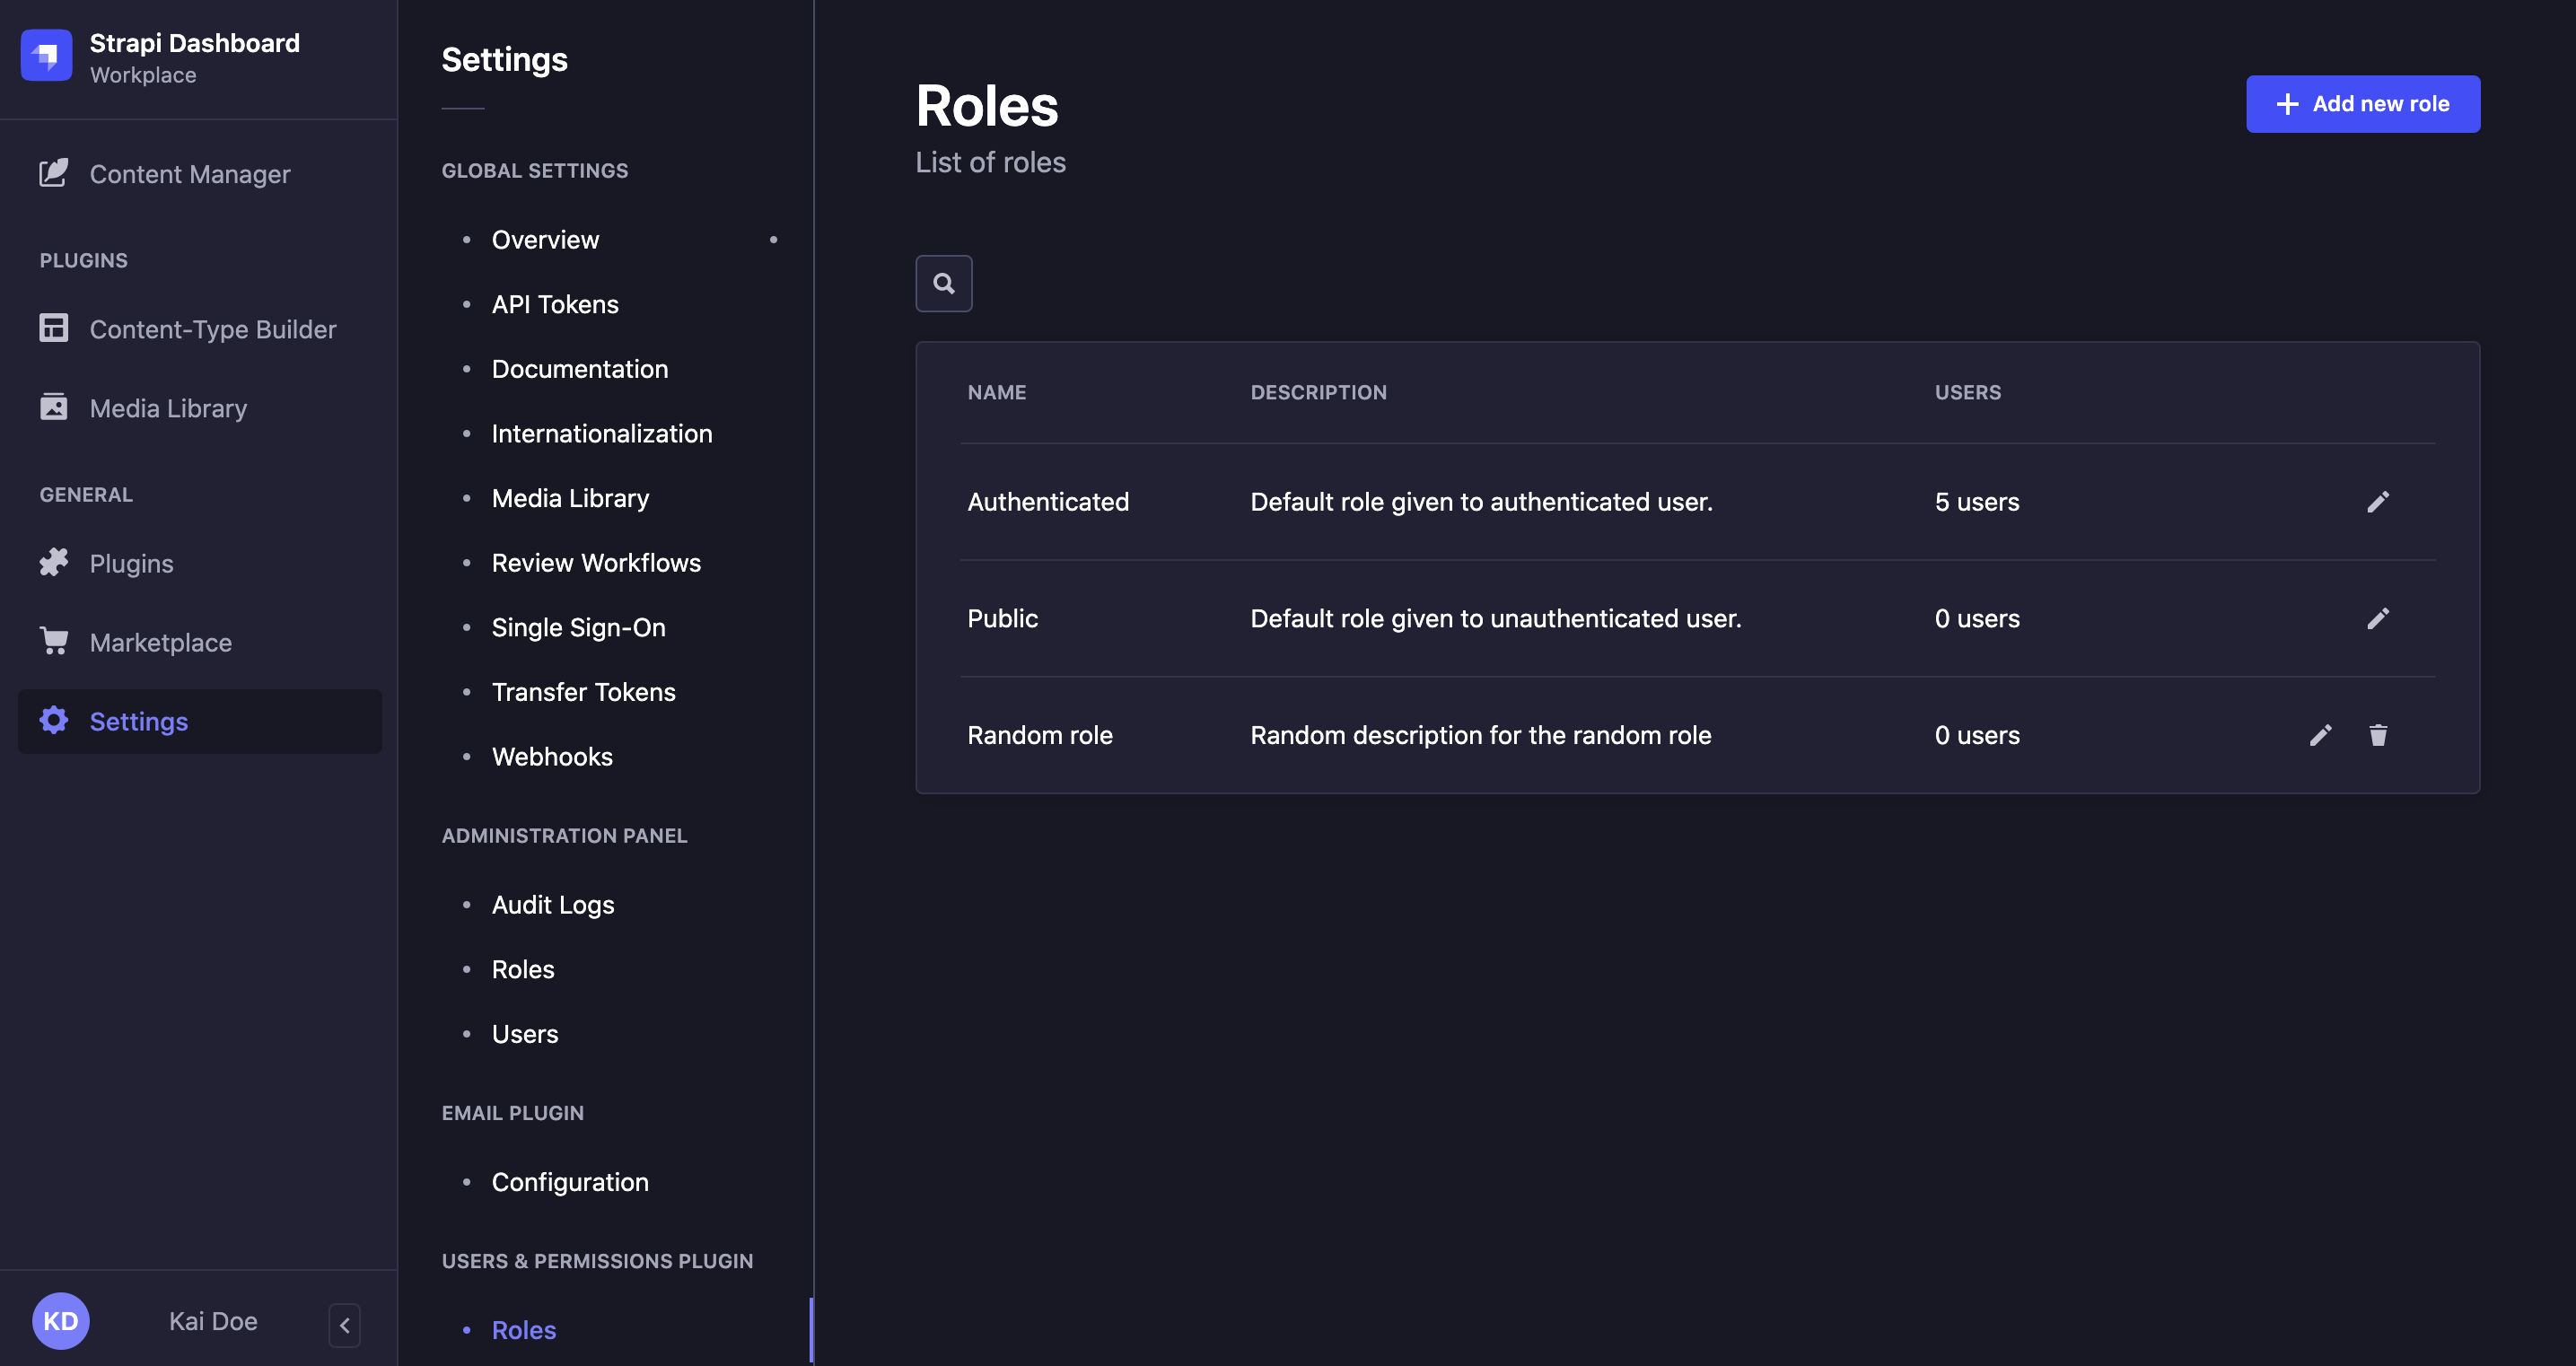Click the Strapi Dashboard workplace logo
2576x1366 pixels.
coord(46,56)
